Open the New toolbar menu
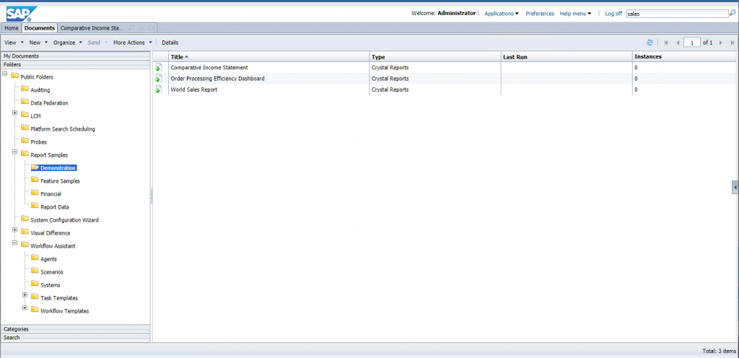 coord(38,43)
